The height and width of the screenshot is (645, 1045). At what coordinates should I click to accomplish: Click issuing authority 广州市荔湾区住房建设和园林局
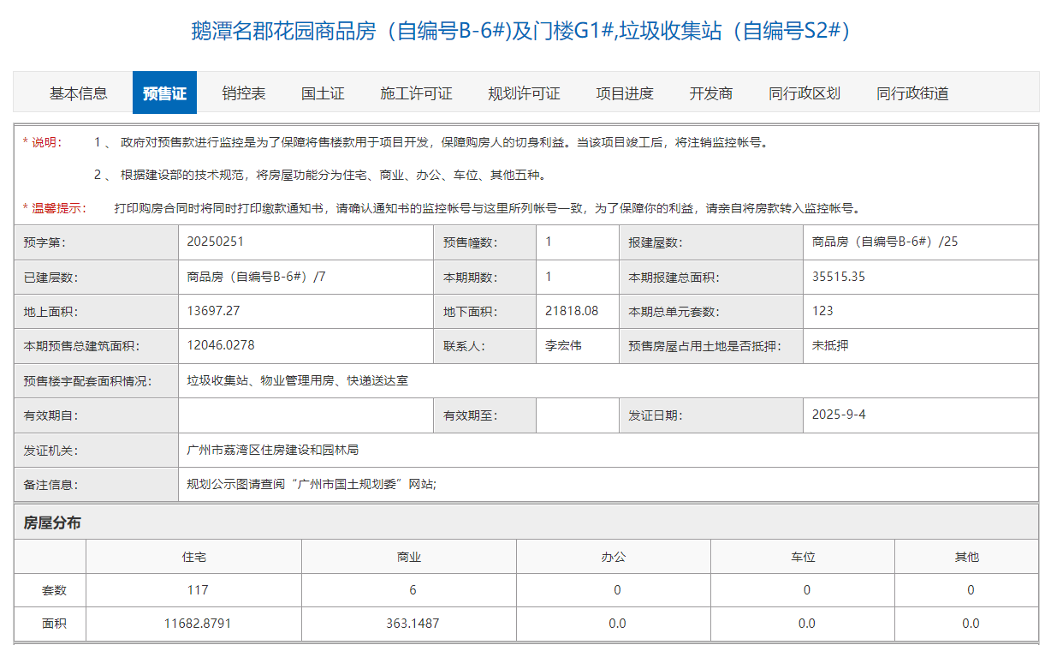coord(273,450)
